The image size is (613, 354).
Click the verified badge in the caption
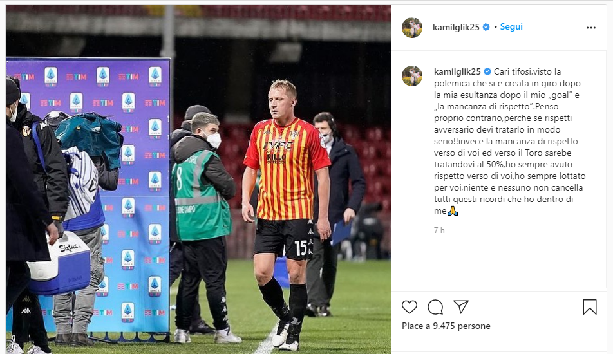[487, 72]
